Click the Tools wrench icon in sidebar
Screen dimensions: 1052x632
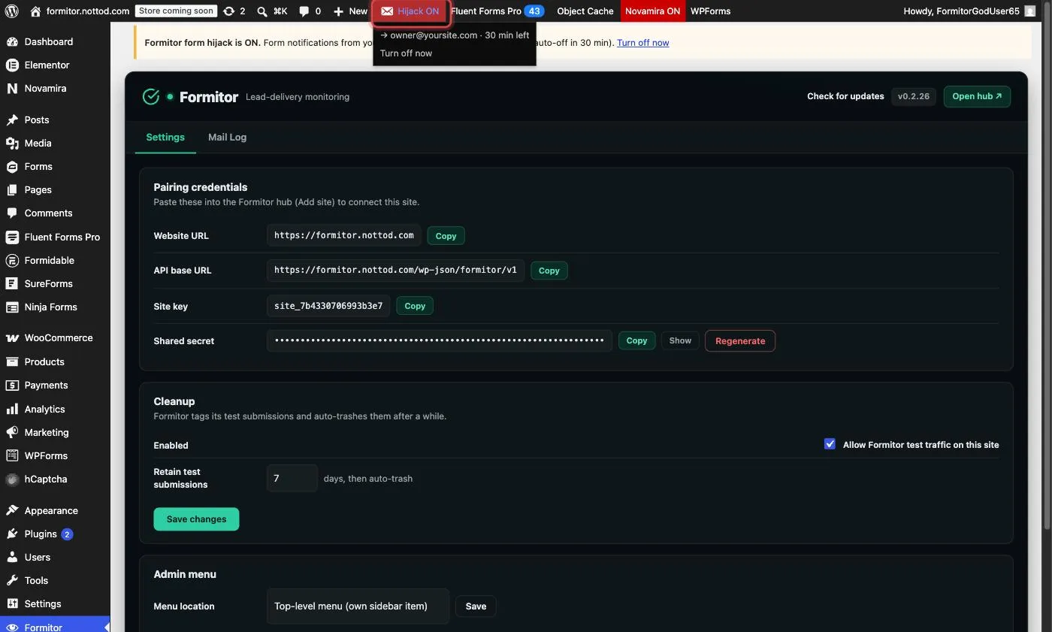point(12,580)
